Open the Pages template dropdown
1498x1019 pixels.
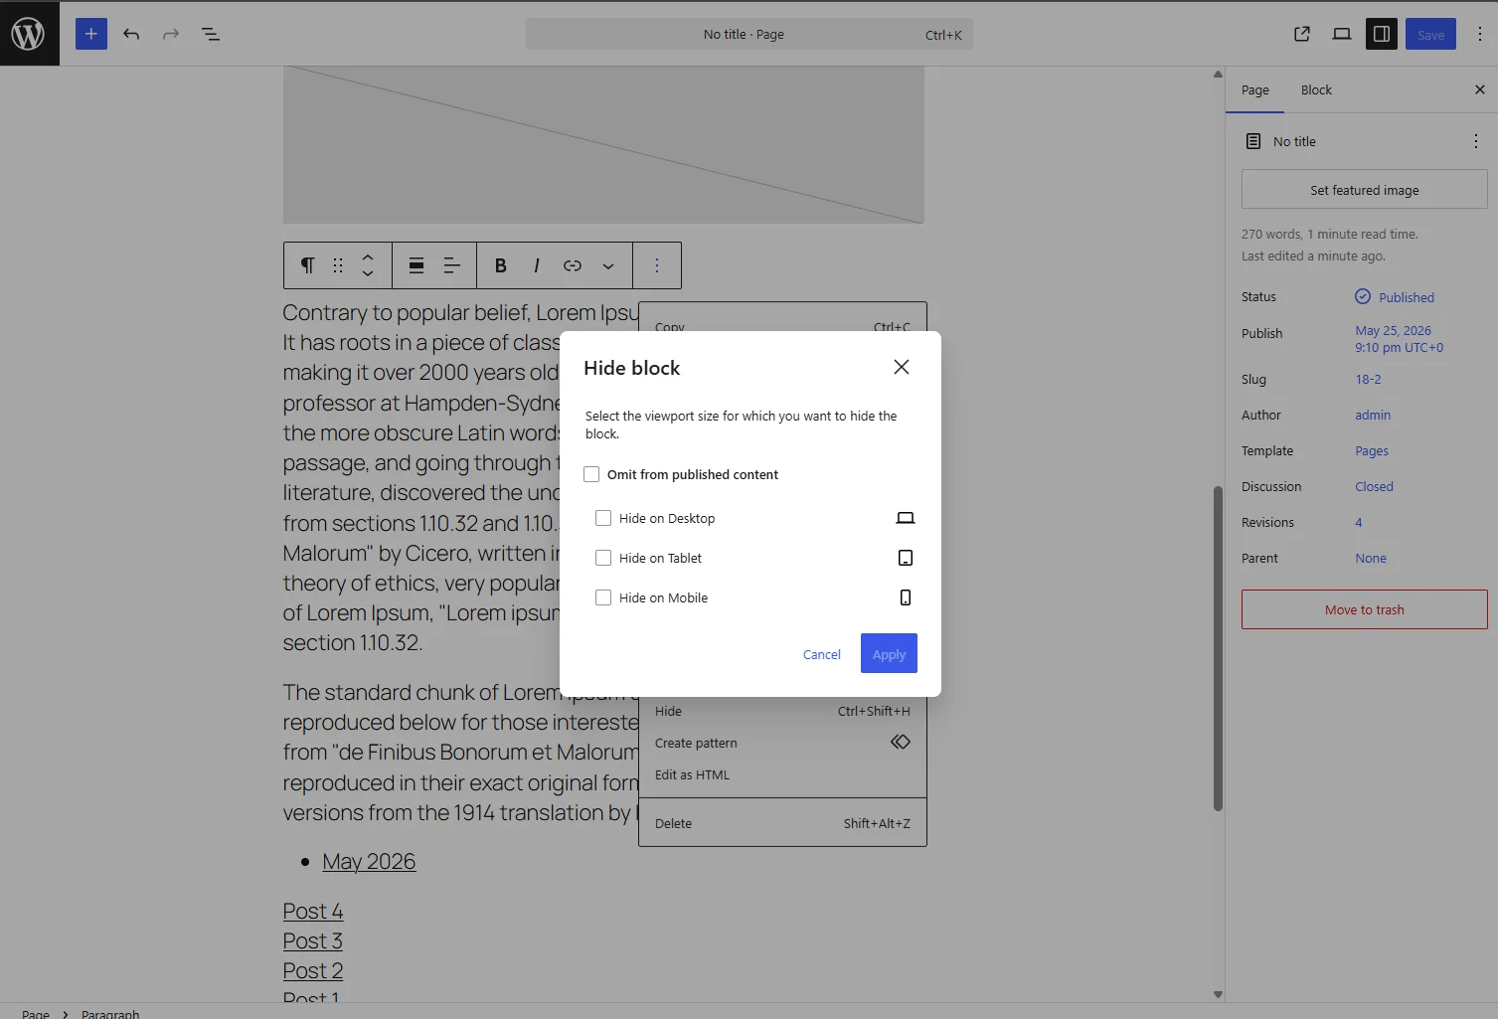tap(1372, 450)
